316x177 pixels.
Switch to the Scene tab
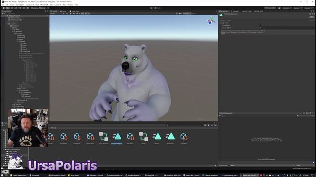pos(54,11)
